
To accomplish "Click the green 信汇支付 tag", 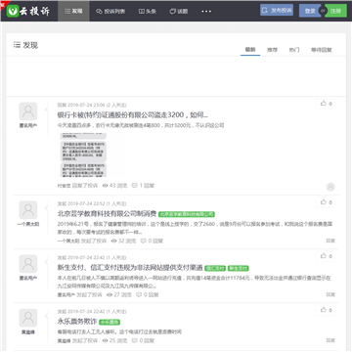I will 215,268.
